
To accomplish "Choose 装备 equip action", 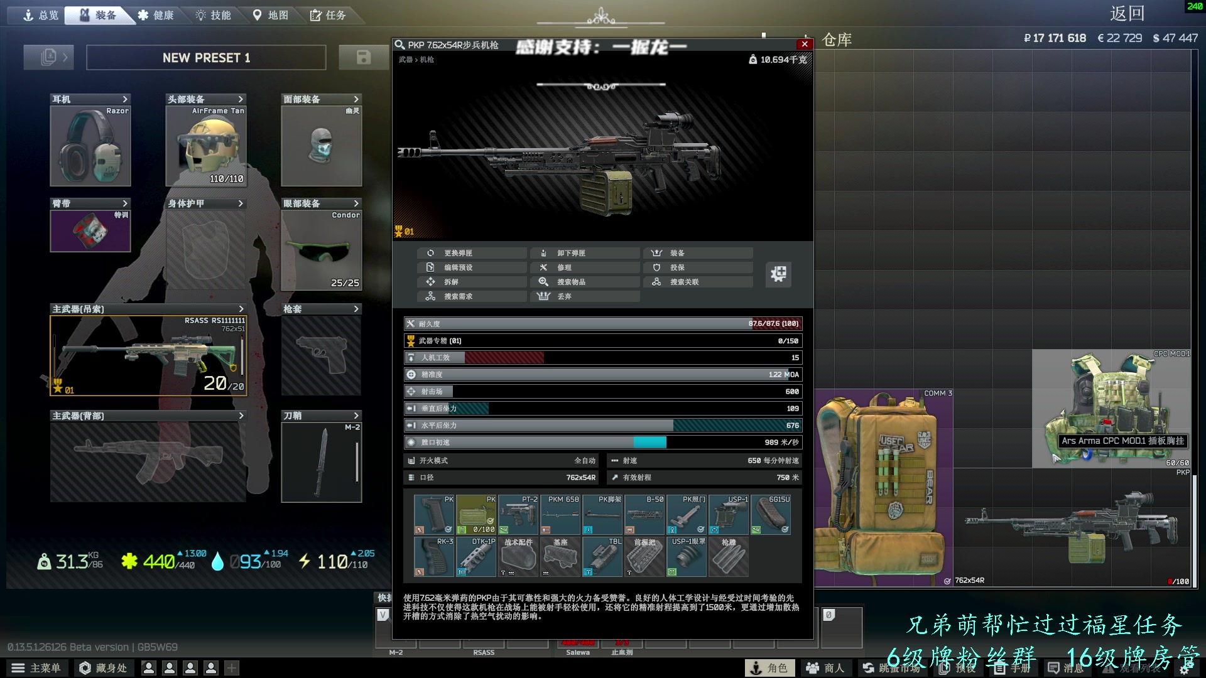I will click(x=698, y=253).
